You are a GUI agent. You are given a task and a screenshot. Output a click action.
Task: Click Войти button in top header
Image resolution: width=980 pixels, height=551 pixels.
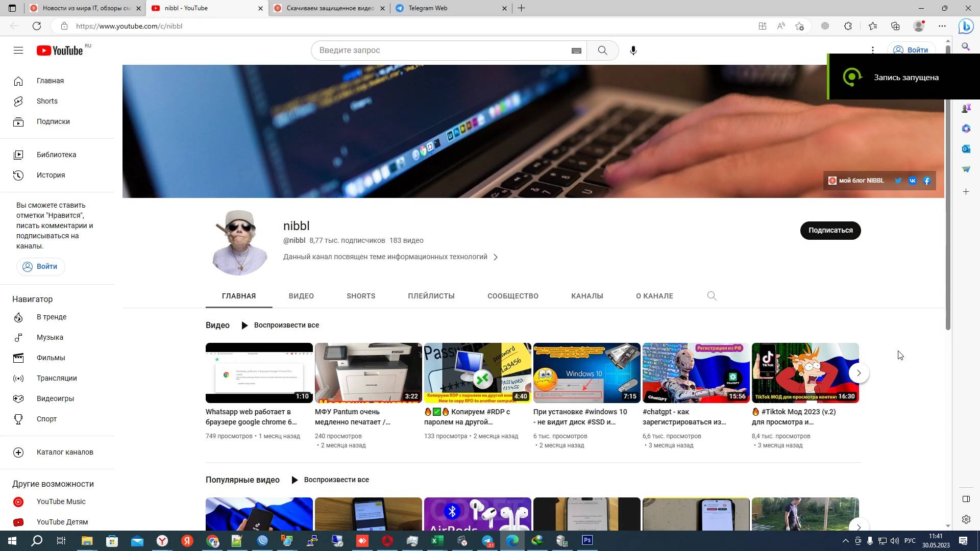912,50
